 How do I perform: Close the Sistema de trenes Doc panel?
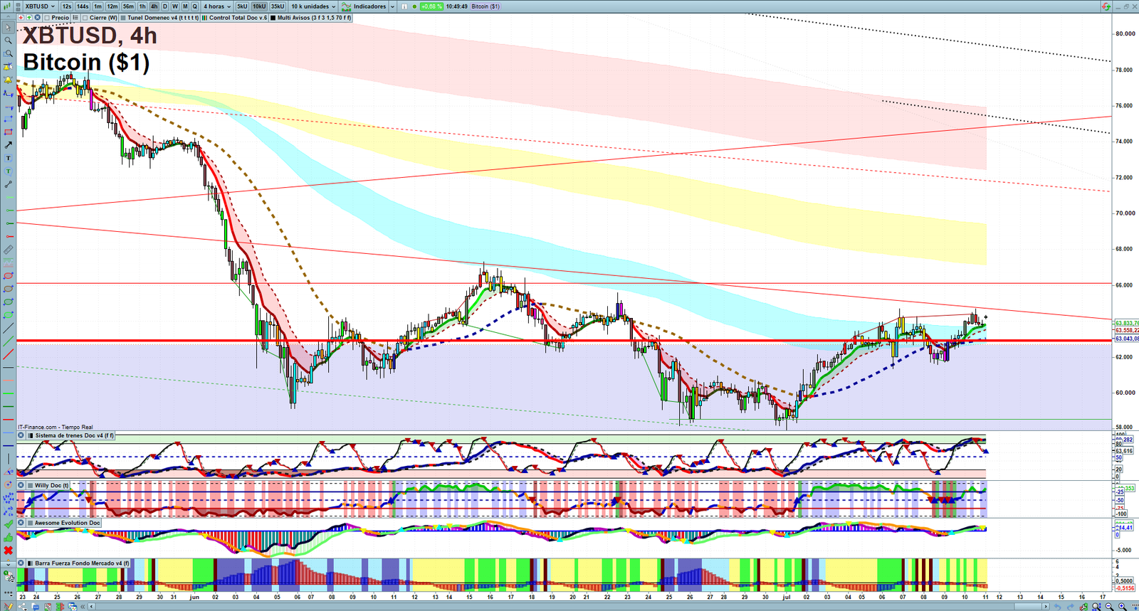pyautogui.click(x=21, y=435)
